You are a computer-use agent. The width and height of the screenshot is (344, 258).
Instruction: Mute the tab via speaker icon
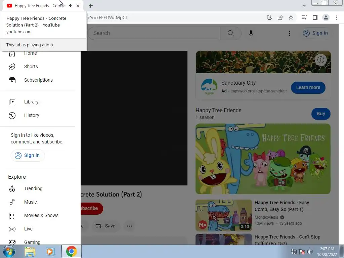[x=71, y=6]
